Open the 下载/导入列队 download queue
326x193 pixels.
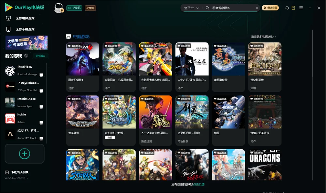pos(17,172)
